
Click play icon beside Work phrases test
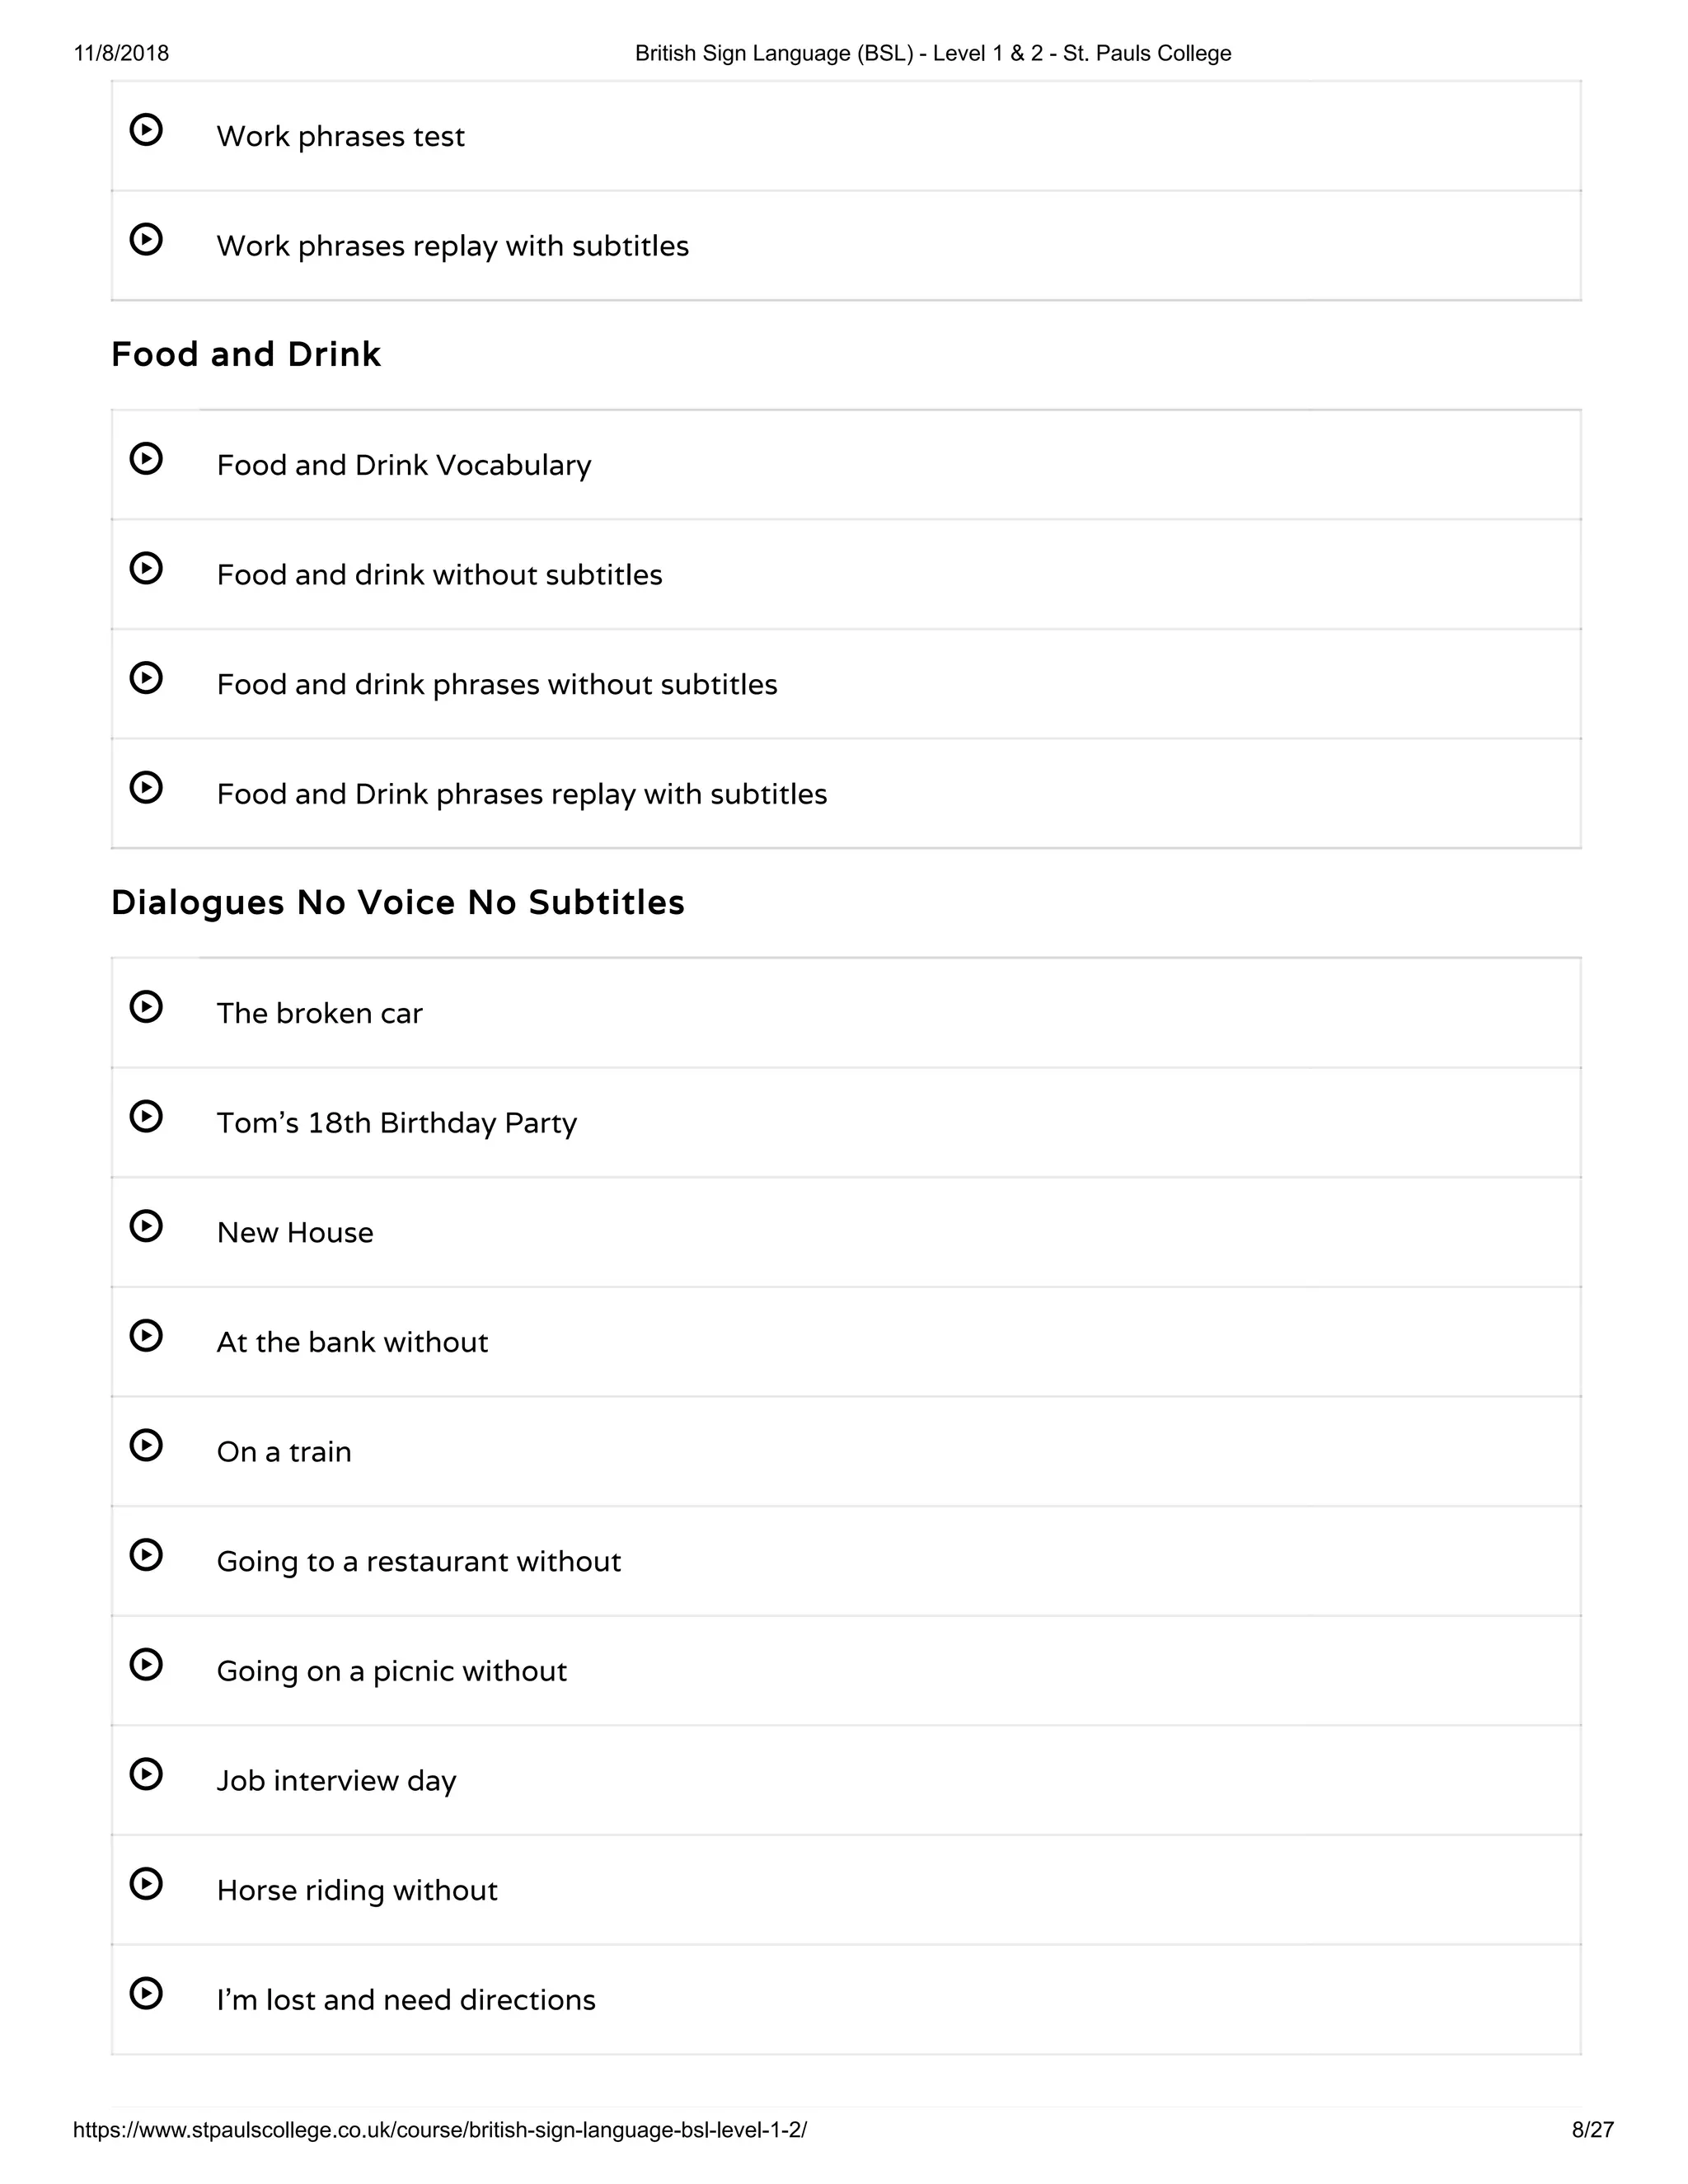(x=146, y=130)
